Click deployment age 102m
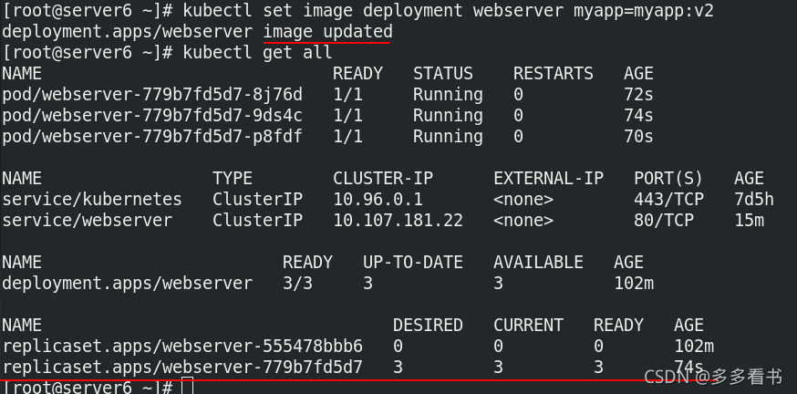This screenshot has width=797, height=394. 634,283
